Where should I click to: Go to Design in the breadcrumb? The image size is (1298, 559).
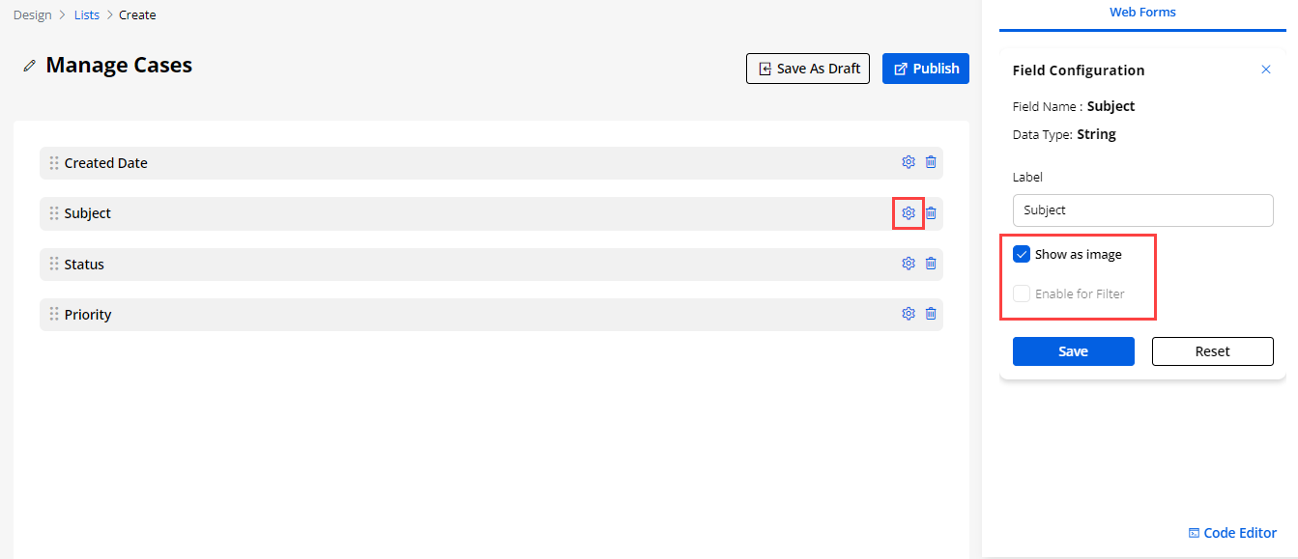(x=33, y=15)
